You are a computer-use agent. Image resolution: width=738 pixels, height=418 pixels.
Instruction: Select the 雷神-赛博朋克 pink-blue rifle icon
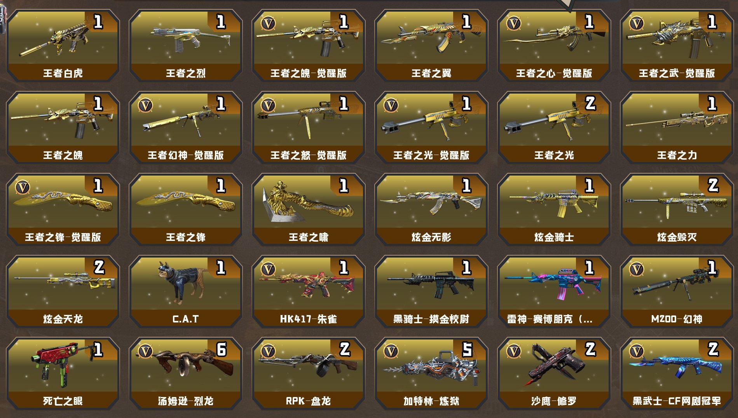coord(554,284)
